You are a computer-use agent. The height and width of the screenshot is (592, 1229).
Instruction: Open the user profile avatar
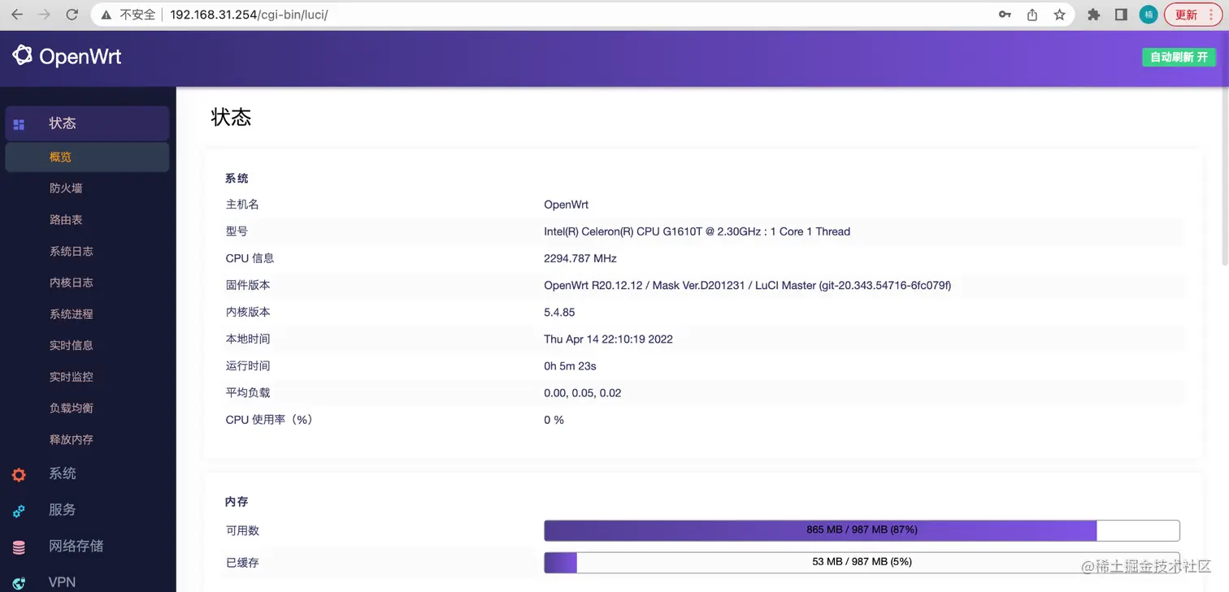(x=1148, y=15)
